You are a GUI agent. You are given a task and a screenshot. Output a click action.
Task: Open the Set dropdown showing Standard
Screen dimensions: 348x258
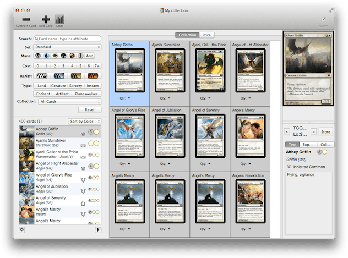(67, 47)
